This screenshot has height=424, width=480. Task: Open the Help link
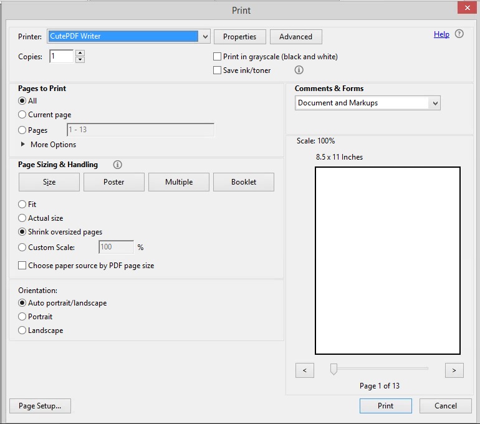pyautogui.click(x=441, y=34)
